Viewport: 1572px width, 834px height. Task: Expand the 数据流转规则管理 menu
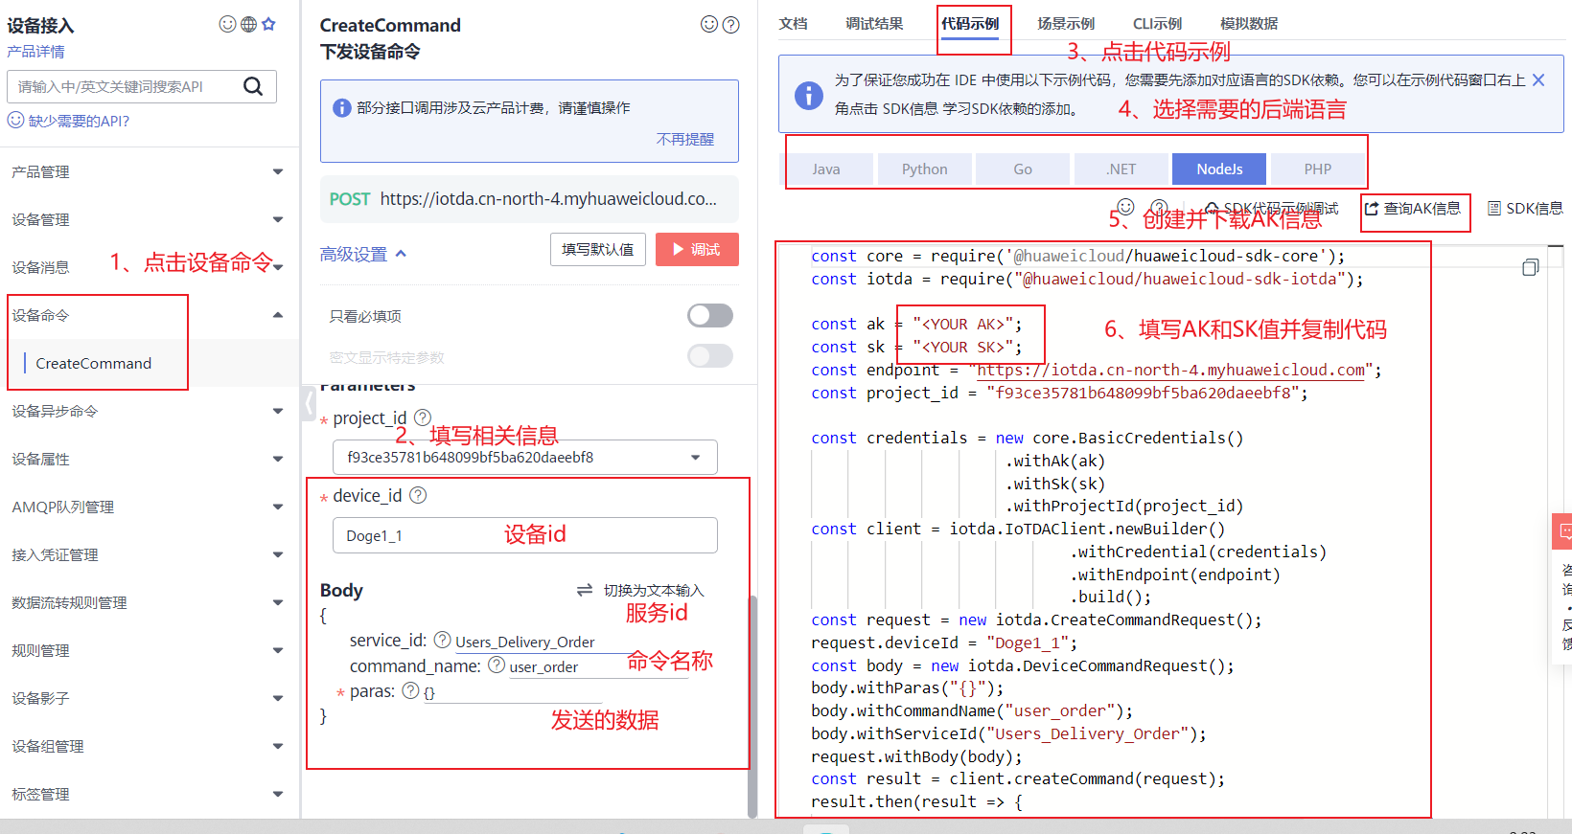pos(150,602)
